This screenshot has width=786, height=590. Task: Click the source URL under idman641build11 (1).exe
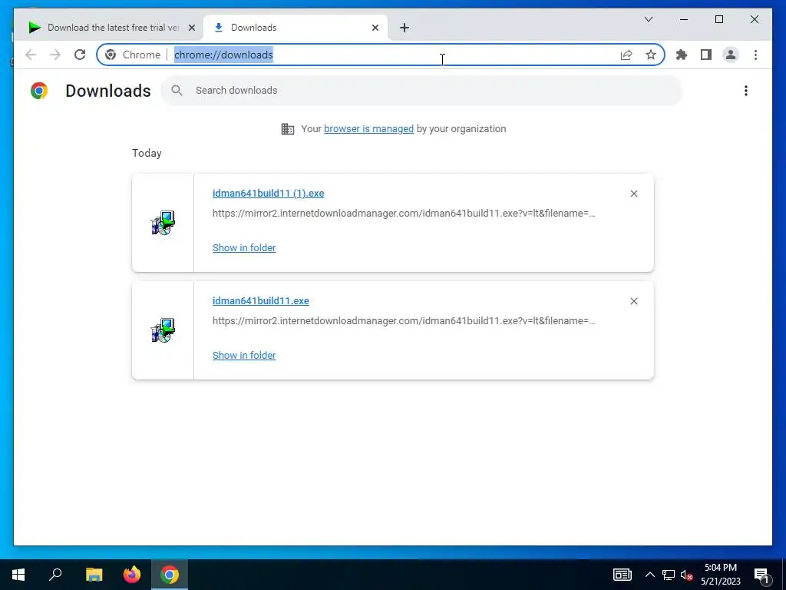tap(404, 214)
